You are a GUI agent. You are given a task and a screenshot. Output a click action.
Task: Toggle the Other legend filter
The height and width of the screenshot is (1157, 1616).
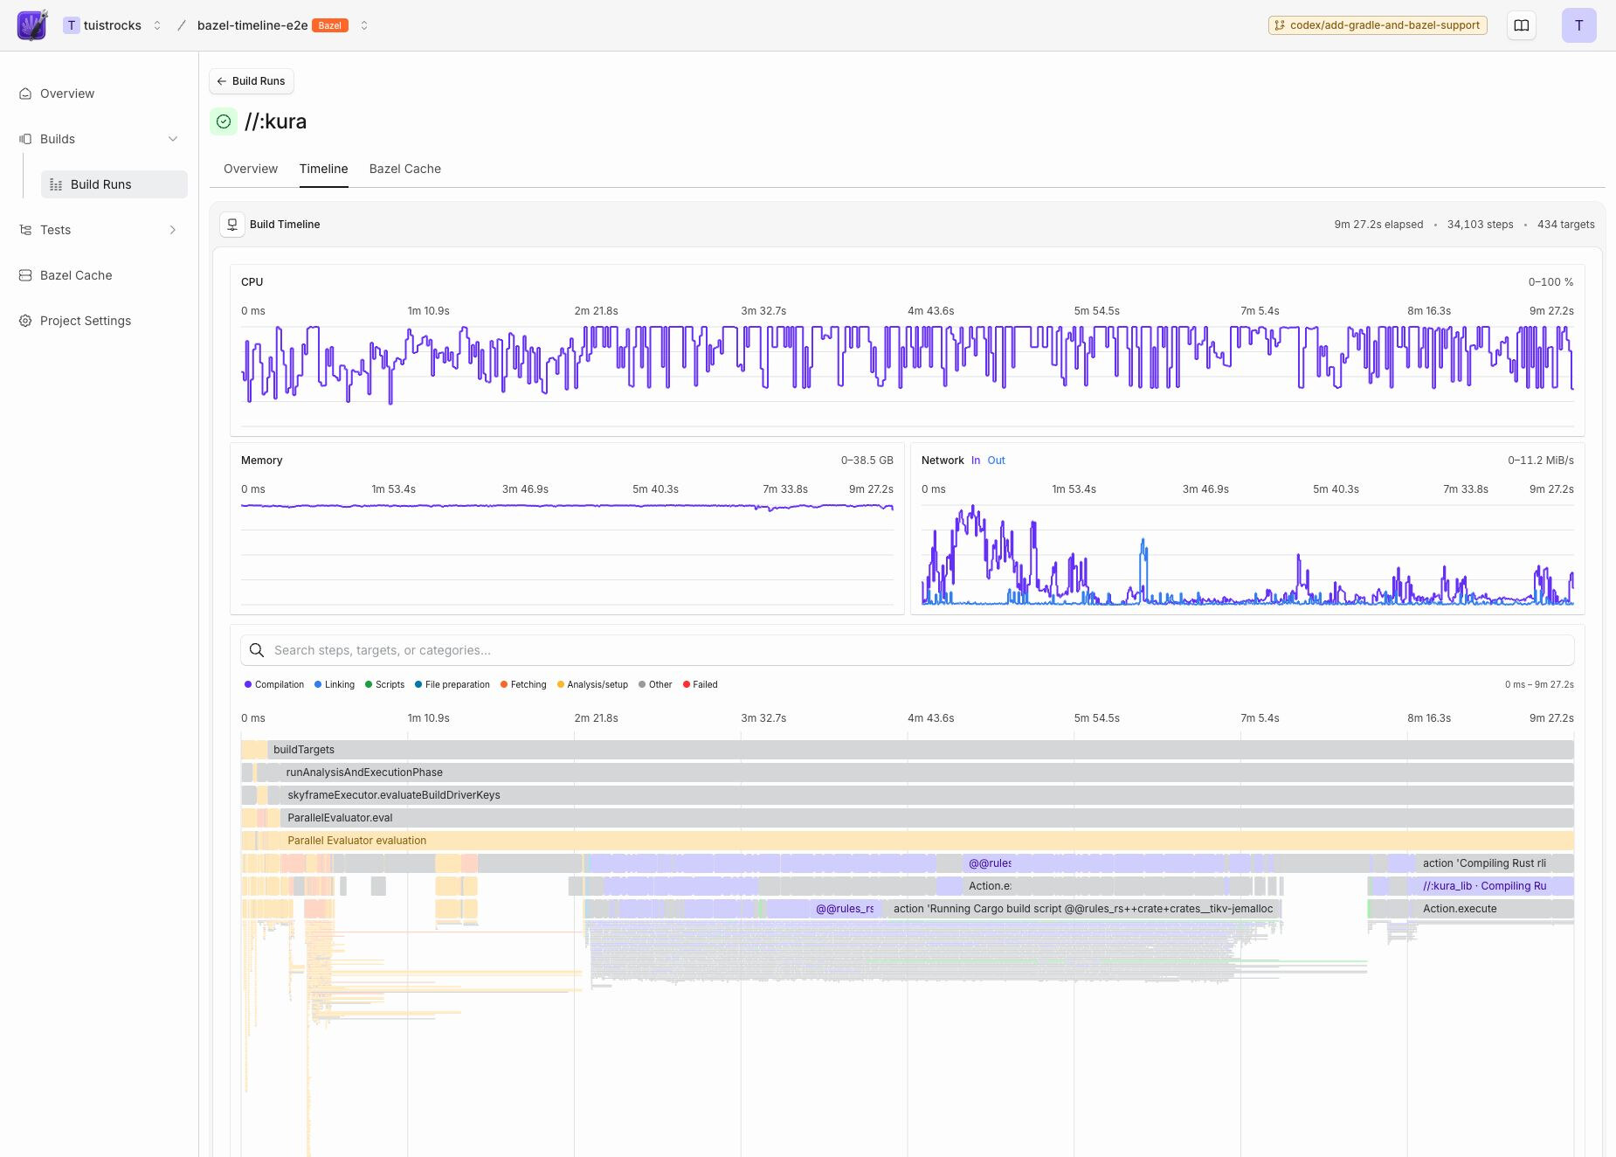(655, 684)
